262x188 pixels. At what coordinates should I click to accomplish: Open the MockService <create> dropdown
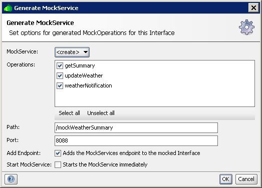72,52
